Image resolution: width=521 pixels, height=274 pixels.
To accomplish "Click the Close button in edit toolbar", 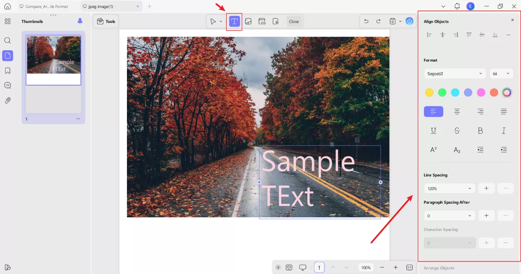I will tap(294, 22).
